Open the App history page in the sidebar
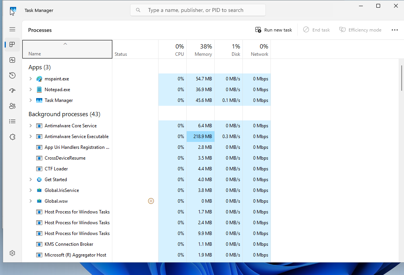 [x=12, y=75]
